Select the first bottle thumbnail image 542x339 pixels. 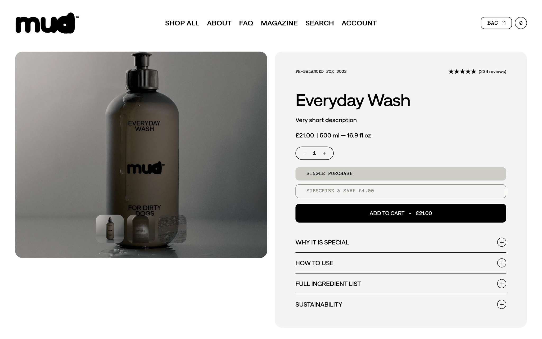coord(110,229)
